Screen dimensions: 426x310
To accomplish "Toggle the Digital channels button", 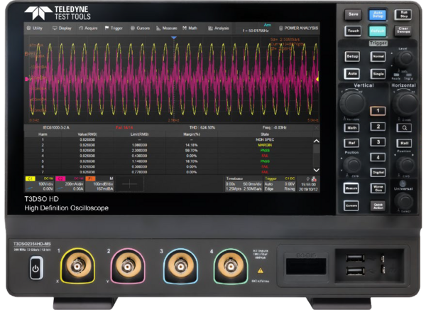I will [x=378, y=173].
